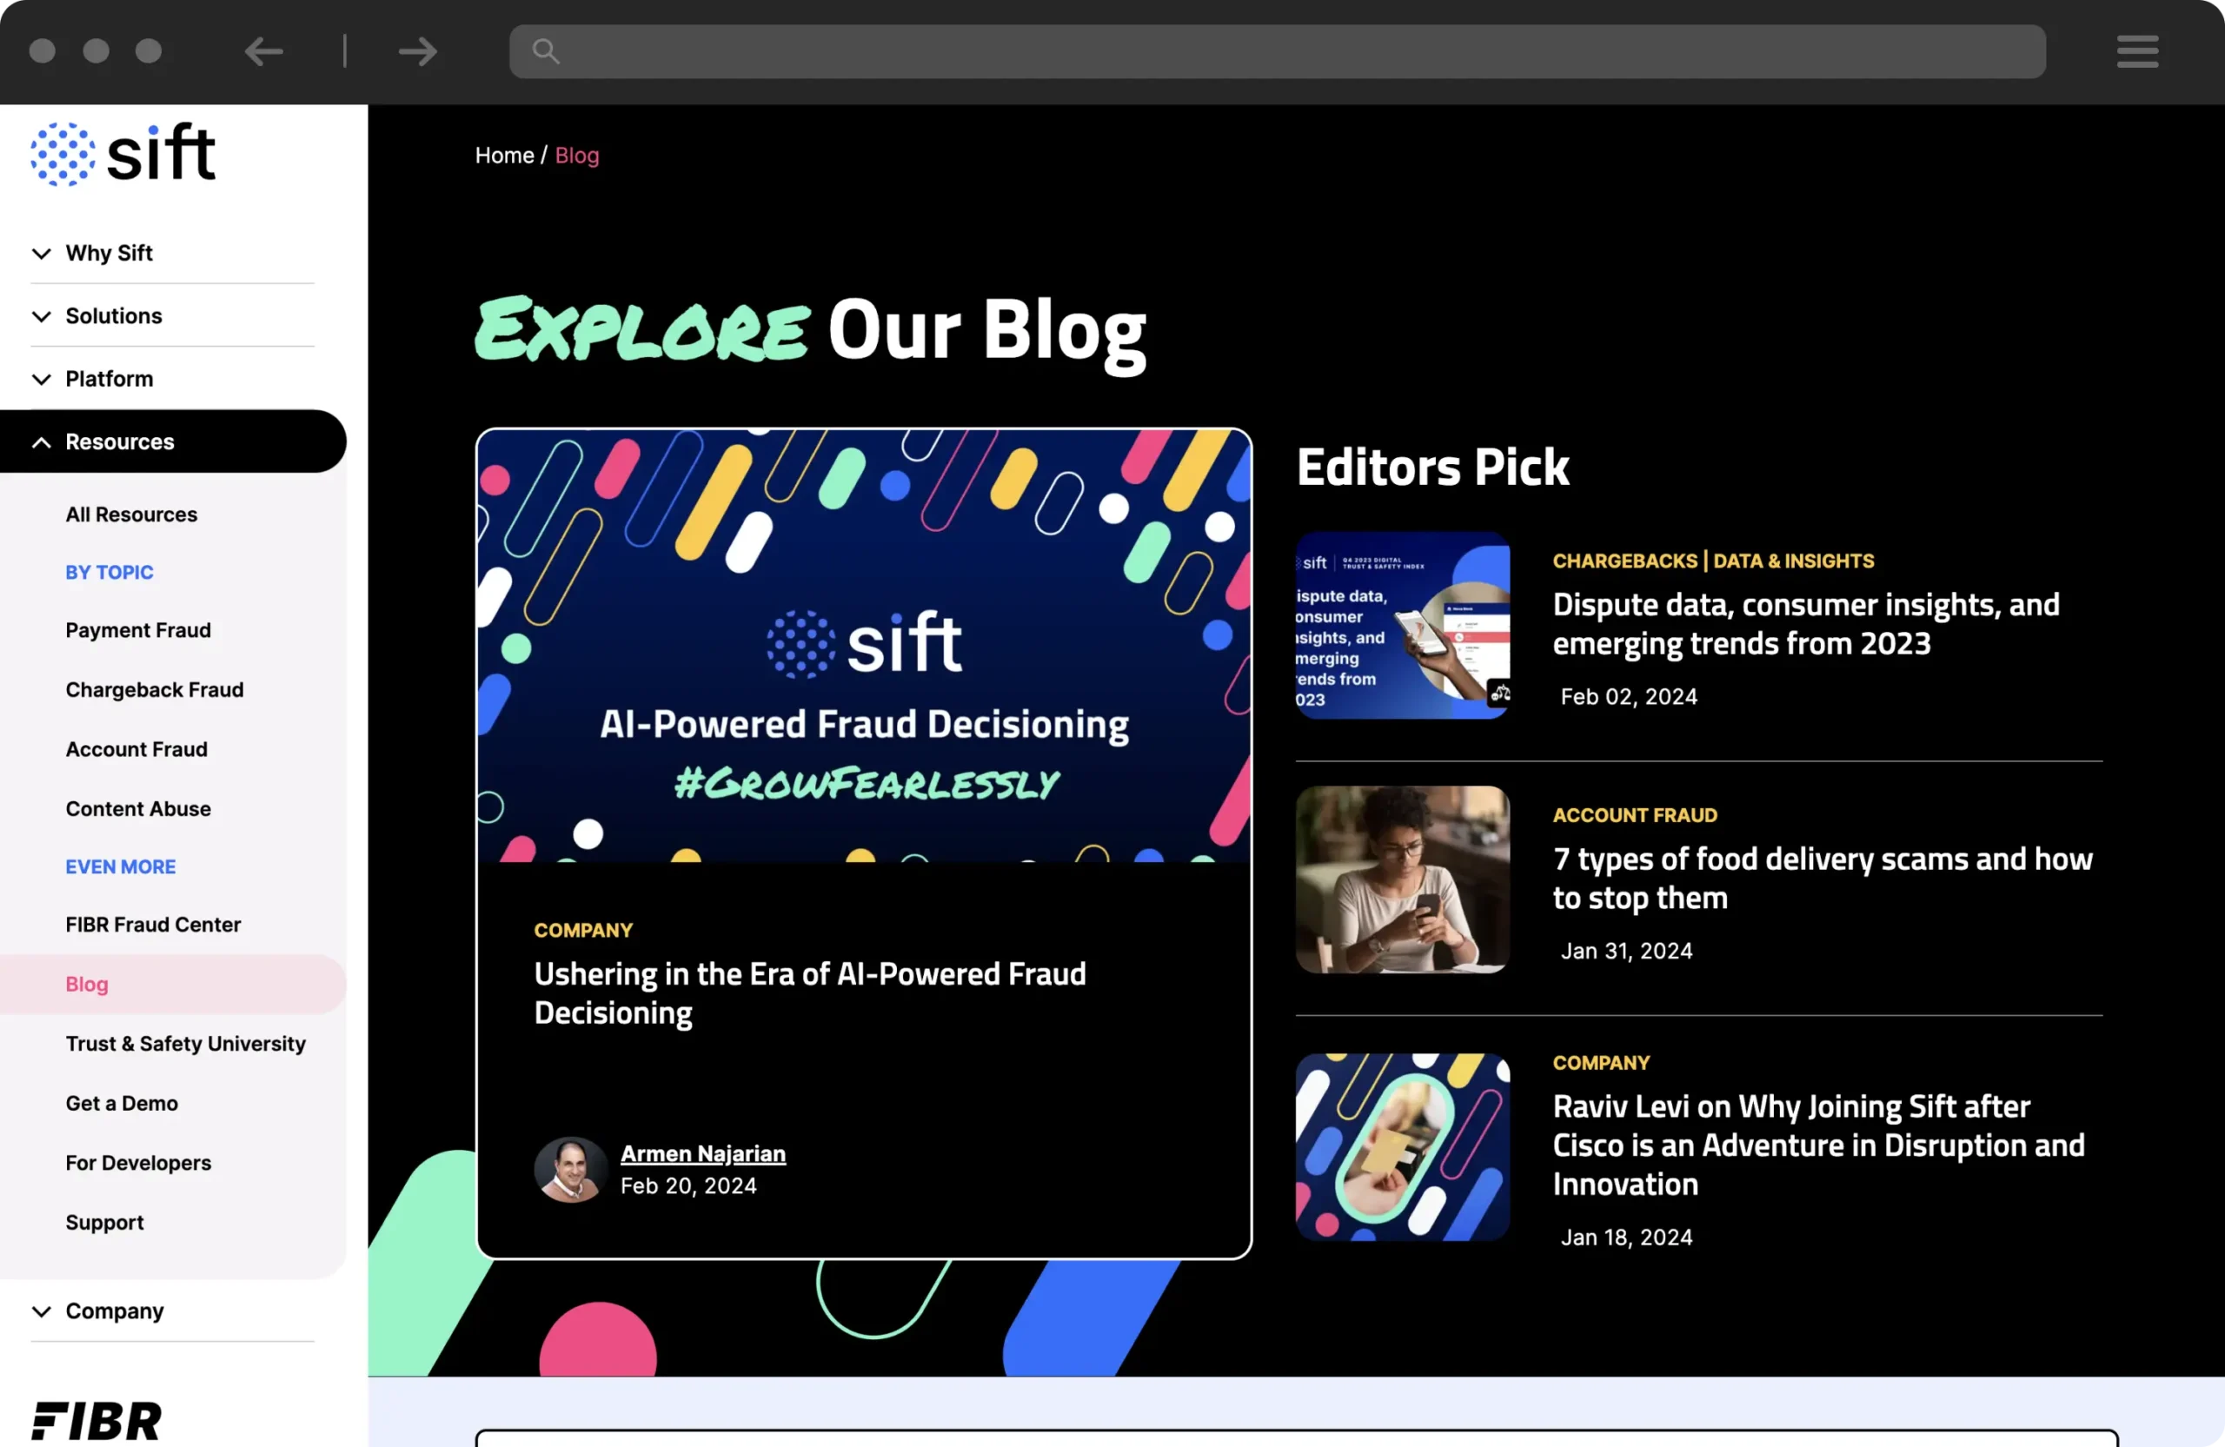
Task: Click the Feb 02, 2024 date
Action: click(1629, 697)
